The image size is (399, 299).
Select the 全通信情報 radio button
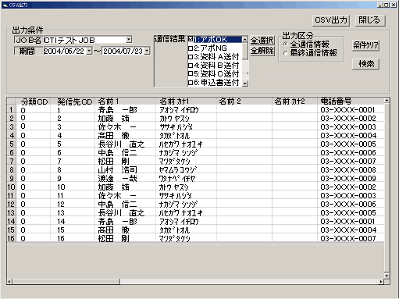286,44
